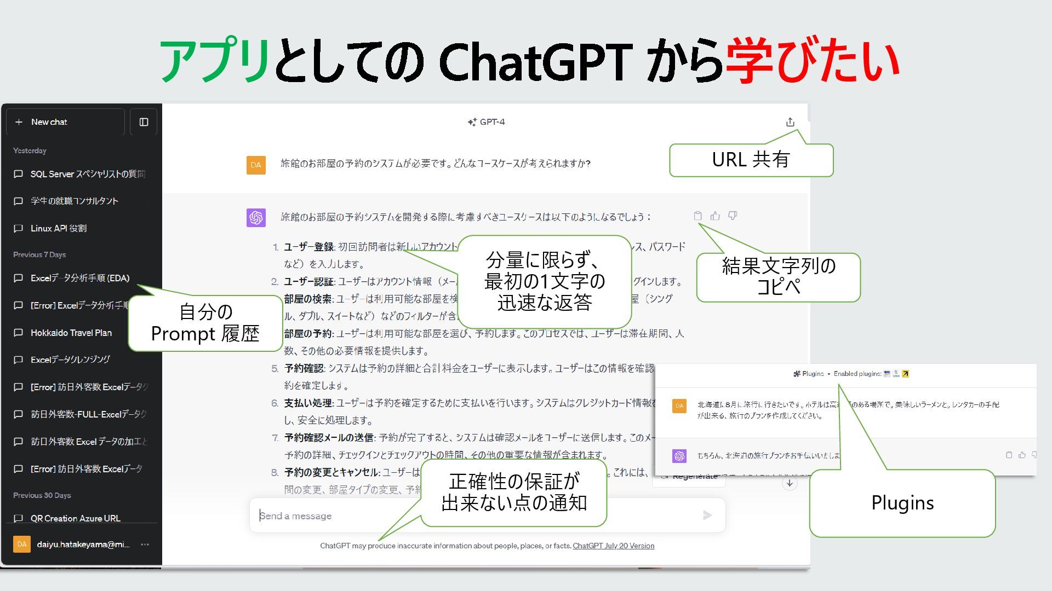Open the Hokkaido Travel Plan chat
Viewport: 1052px width, 591px height.
(71, 333)
